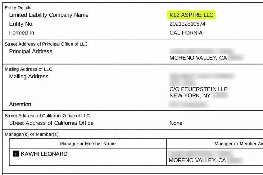The height and width of the screenshot is (175, 263).
Task: Expand the KAWHI LEONARD member row
Action: tap(16, 154)
